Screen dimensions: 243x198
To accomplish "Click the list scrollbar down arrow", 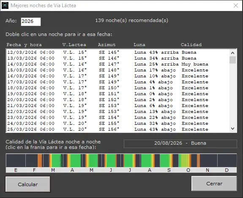I will [x=232, y=129].
